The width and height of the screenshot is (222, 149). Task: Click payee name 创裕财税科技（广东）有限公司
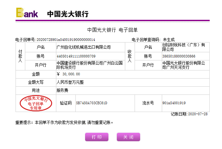click(183, 47)
